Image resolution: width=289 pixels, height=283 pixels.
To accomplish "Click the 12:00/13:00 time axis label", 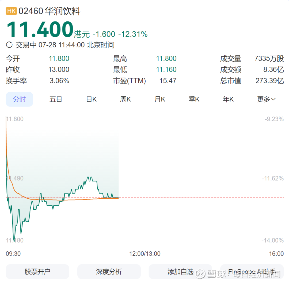I will 145,254.
